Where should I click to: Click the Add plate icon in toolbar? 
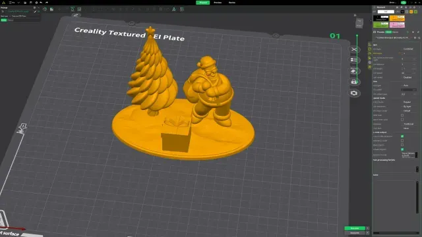tap(51, 9)
